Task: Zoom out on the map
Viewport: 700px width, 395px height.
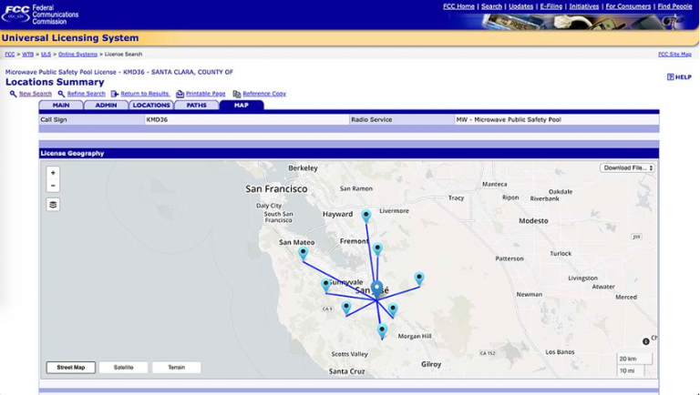Action: [x=53, y=186]
